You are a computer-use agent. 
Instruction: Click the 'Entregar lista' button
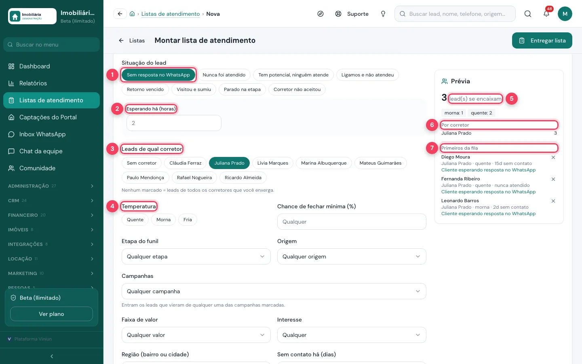point(542,40)
